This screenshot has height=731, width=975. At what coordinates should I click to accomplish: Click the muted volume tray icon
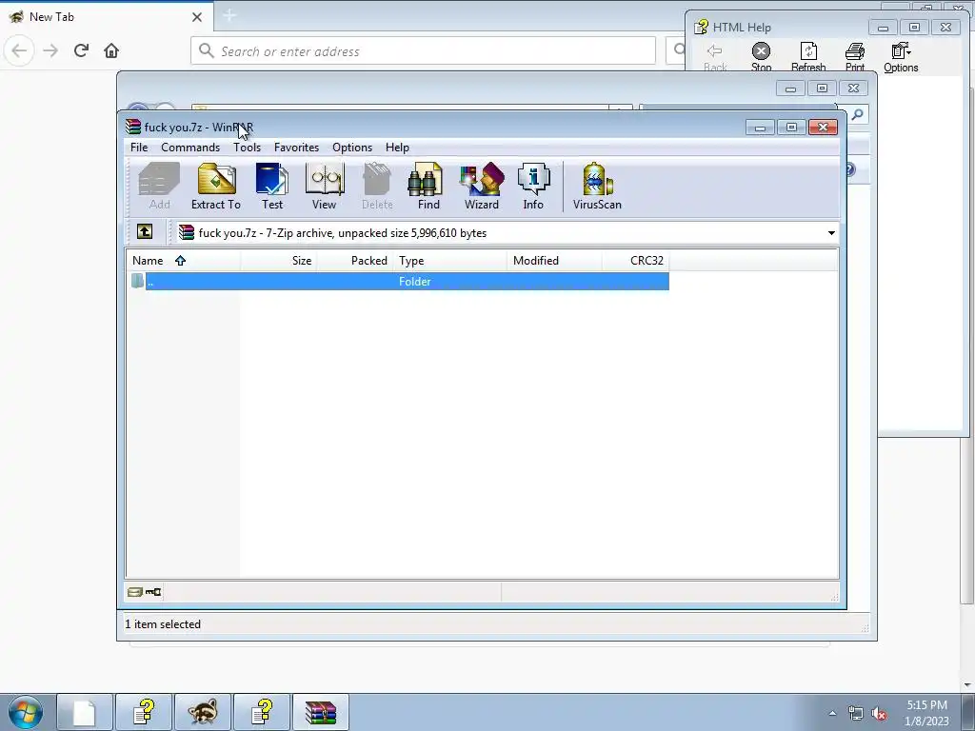point(879,714)
